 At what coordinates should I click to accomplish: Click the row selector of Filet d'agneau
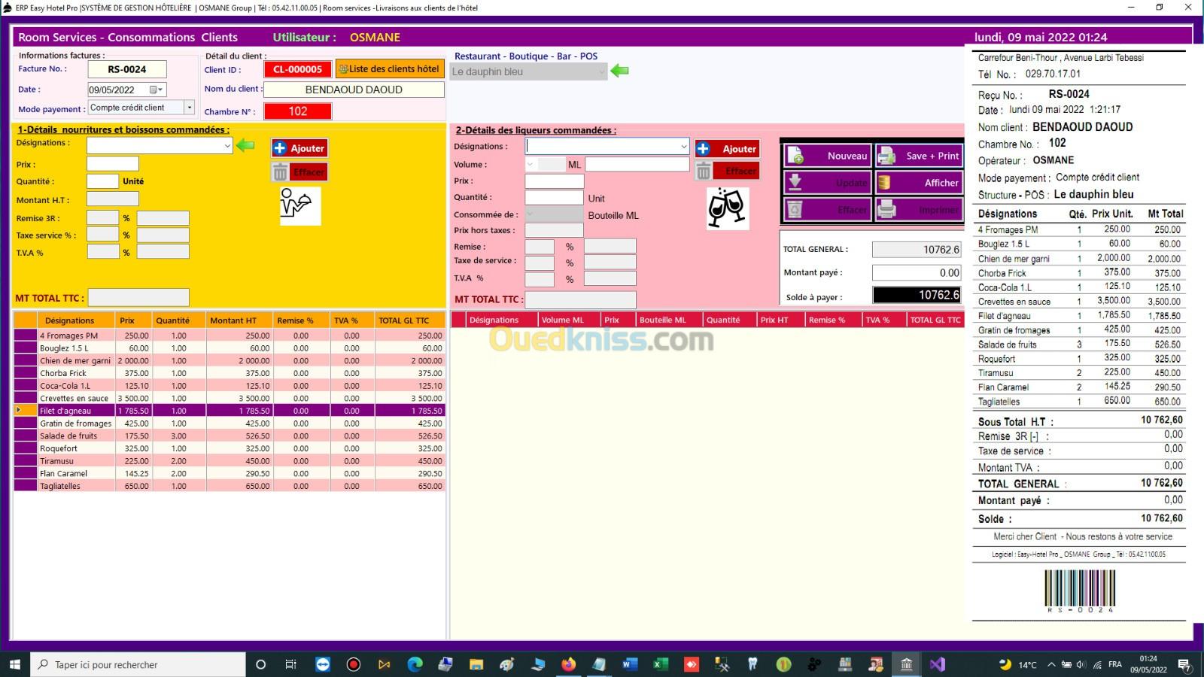(25, 411)
